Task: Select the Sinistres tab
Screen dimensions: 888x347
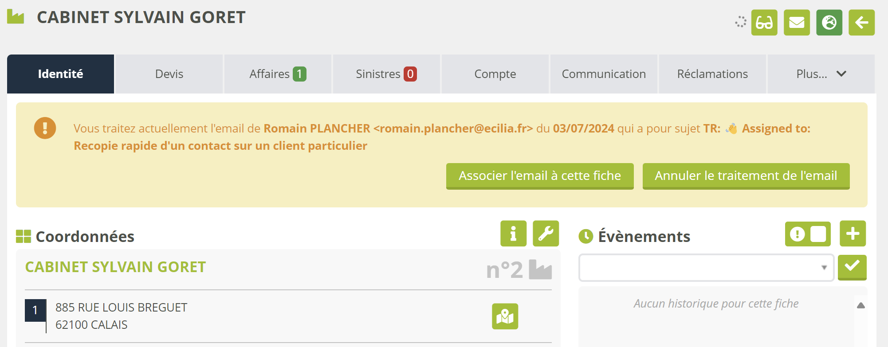Action: point(386,74)
